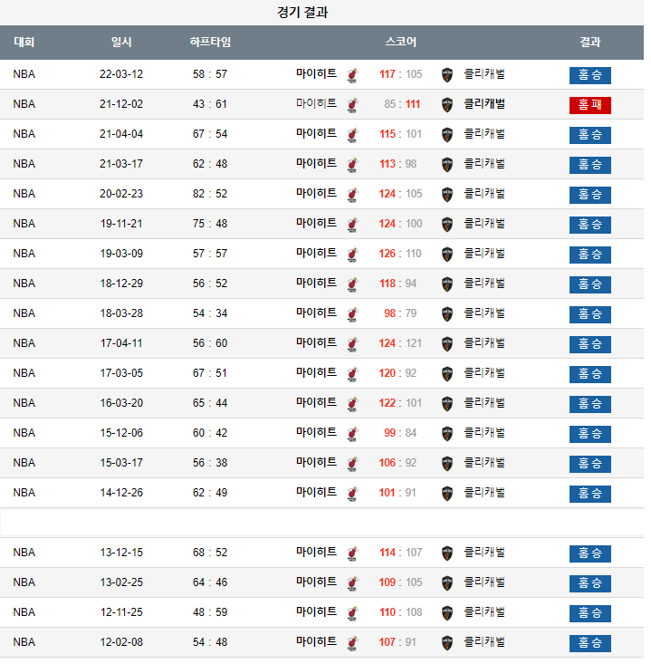Screen dimensions: 651x664
Task: Click Heat logo in 15-03-17 row
Action: pyautogui.click(x=352, y=464)
